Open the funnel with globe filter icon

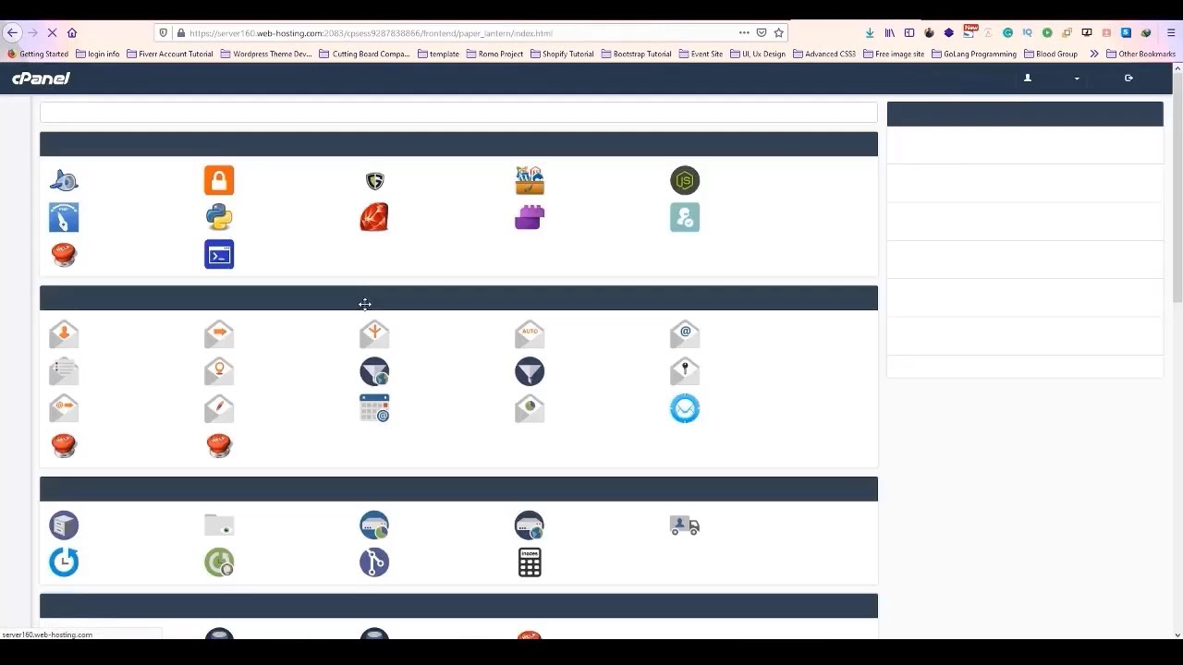click(x=374, y=371)
